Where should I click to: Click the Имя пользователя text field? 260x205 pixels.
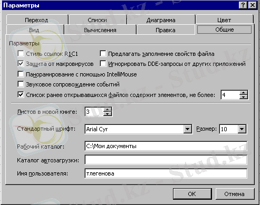pyautogui.click(x=166, y=173)
